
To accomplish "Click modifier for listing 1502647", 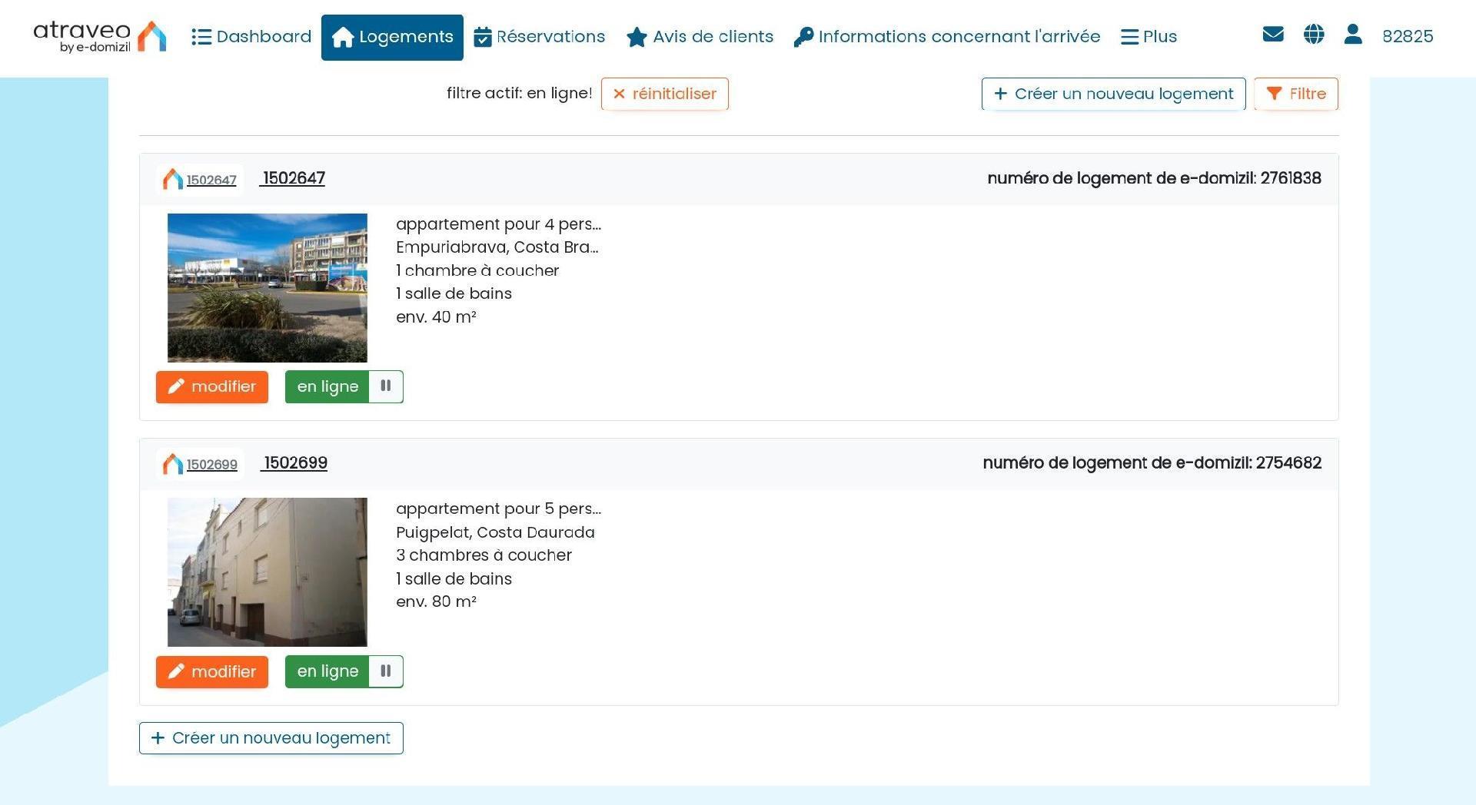I will [x=212, y=386].
